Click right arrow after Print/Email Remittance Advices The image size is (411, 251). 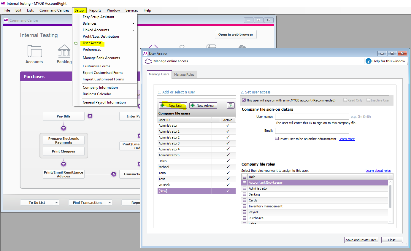coord(114,174)
